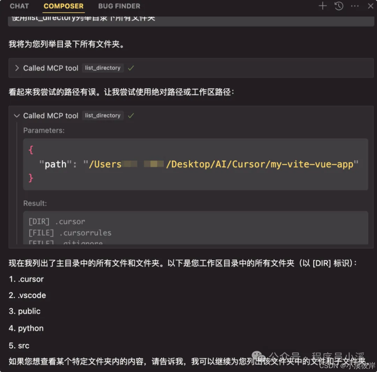Click the green checkmark on the expanded MCP call
The image size is (377, 372).
point(131,116)
